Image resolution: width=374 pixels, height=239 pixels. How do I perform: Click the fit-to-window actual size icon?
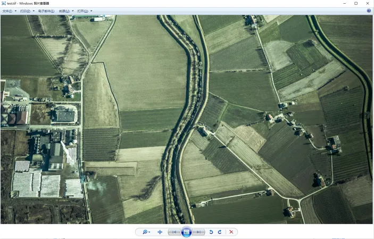(160, 232)
